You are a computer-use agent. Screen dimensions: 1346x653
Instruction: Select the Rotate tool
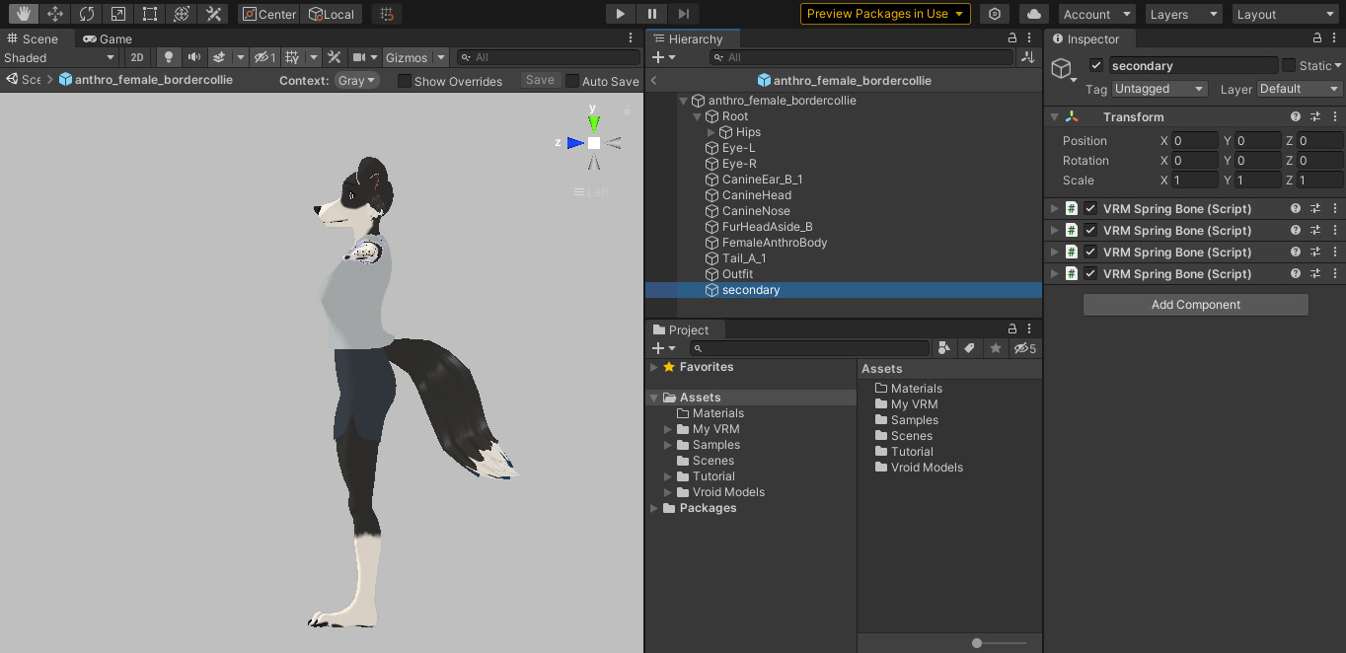pyautogui.click(x=87, y=14)
